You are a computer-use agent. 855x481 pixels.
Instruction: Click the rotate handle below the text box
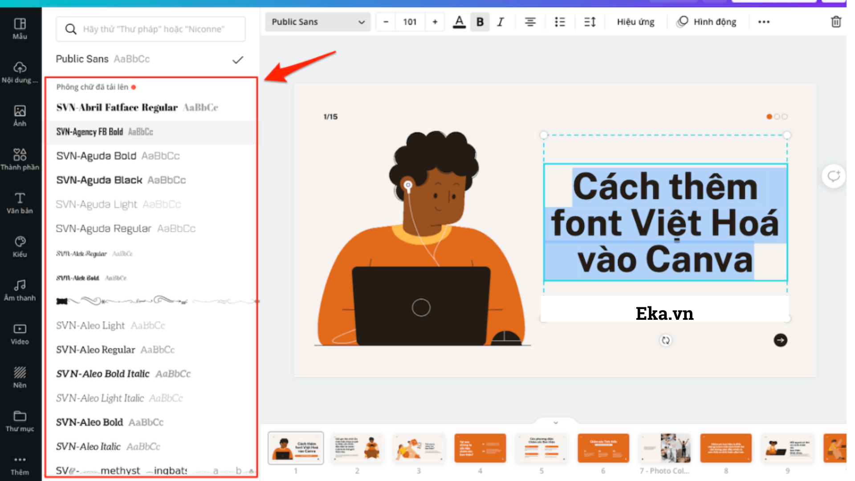point(665,340)
